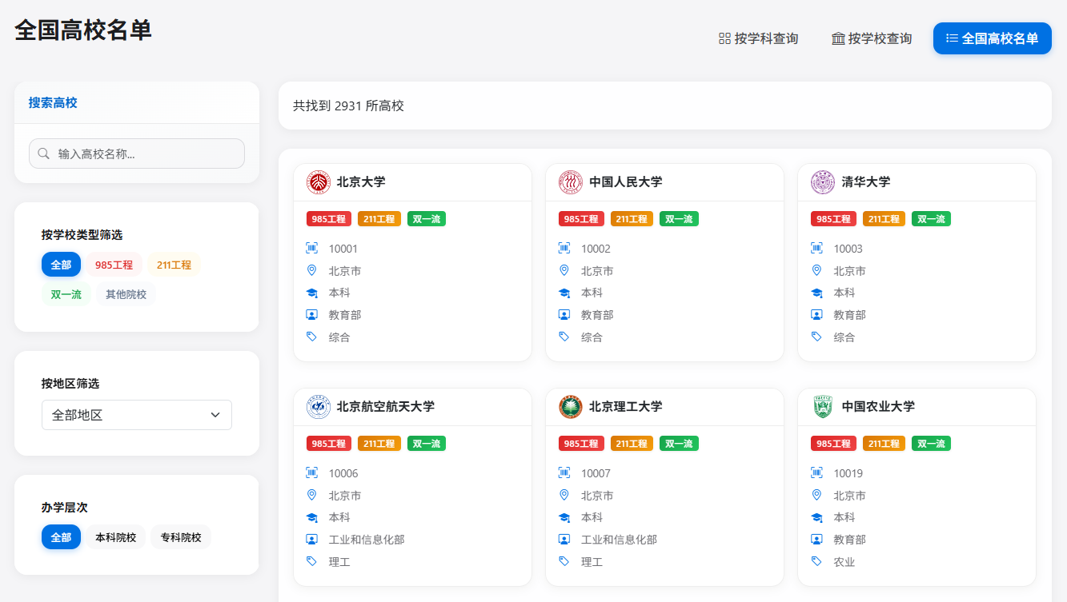Open the 清华大学 card title

(866, 182)
